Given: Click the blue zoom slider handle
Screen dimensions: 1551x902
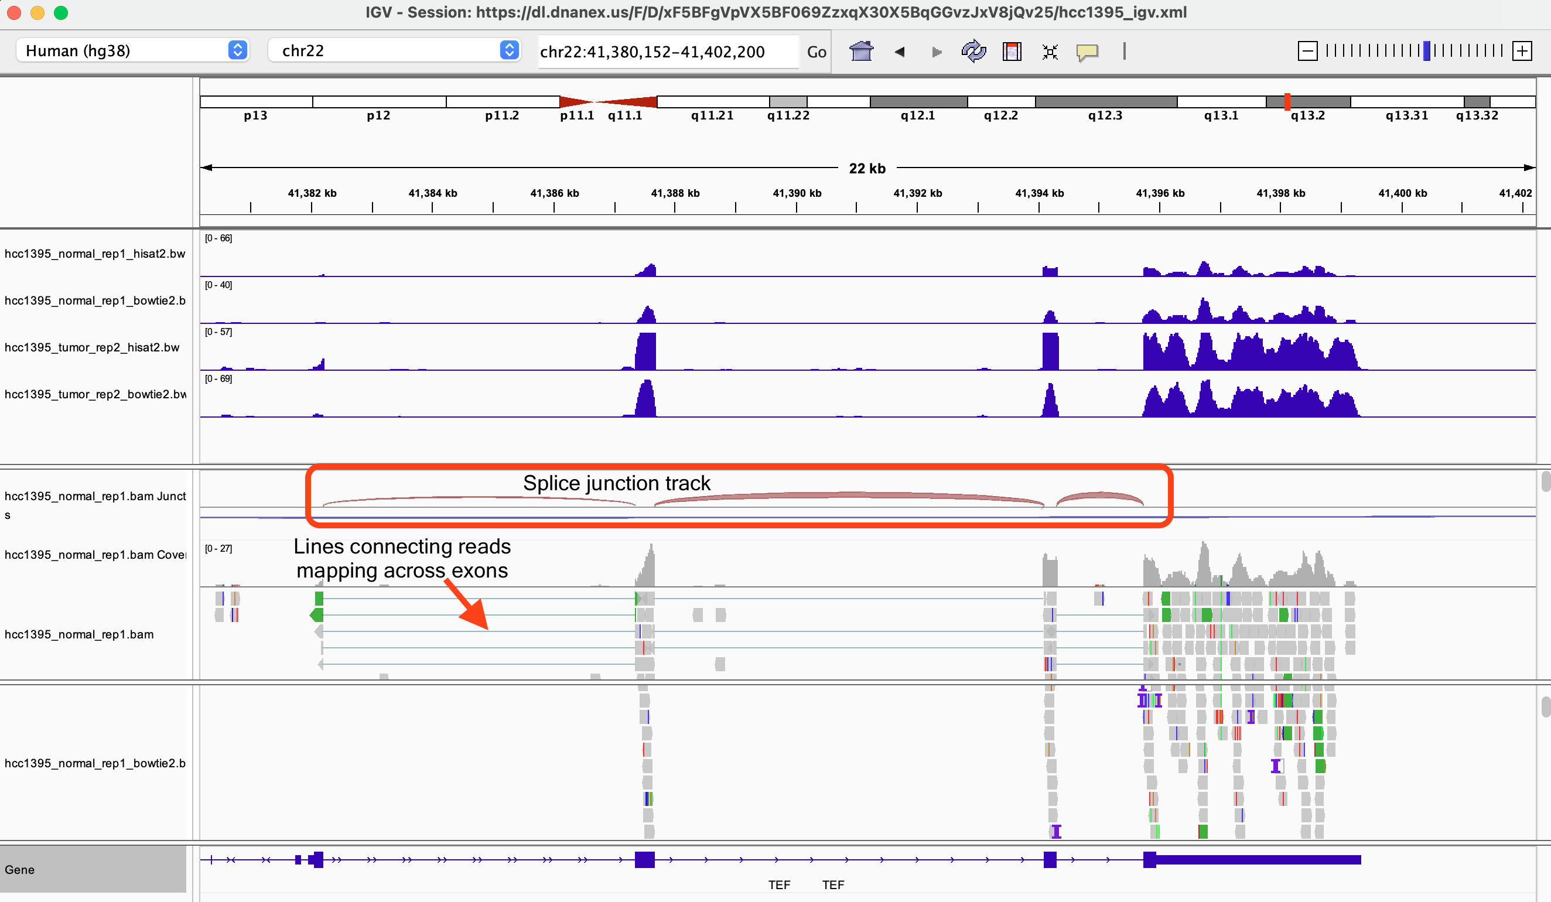Looking at the screenshot, I should click(x=1427, y=51).
